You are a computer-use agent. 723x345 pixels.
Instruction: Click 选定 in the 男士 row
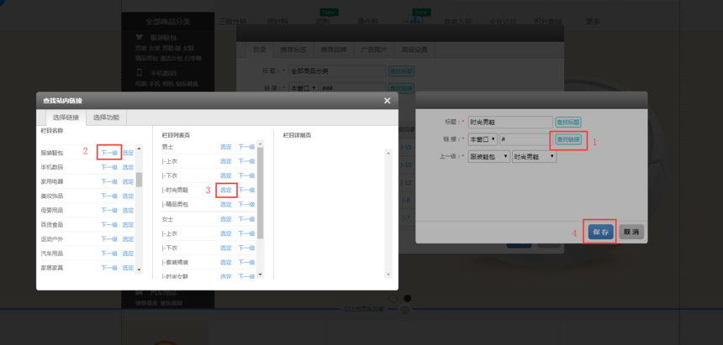click(x=226, y=147)
